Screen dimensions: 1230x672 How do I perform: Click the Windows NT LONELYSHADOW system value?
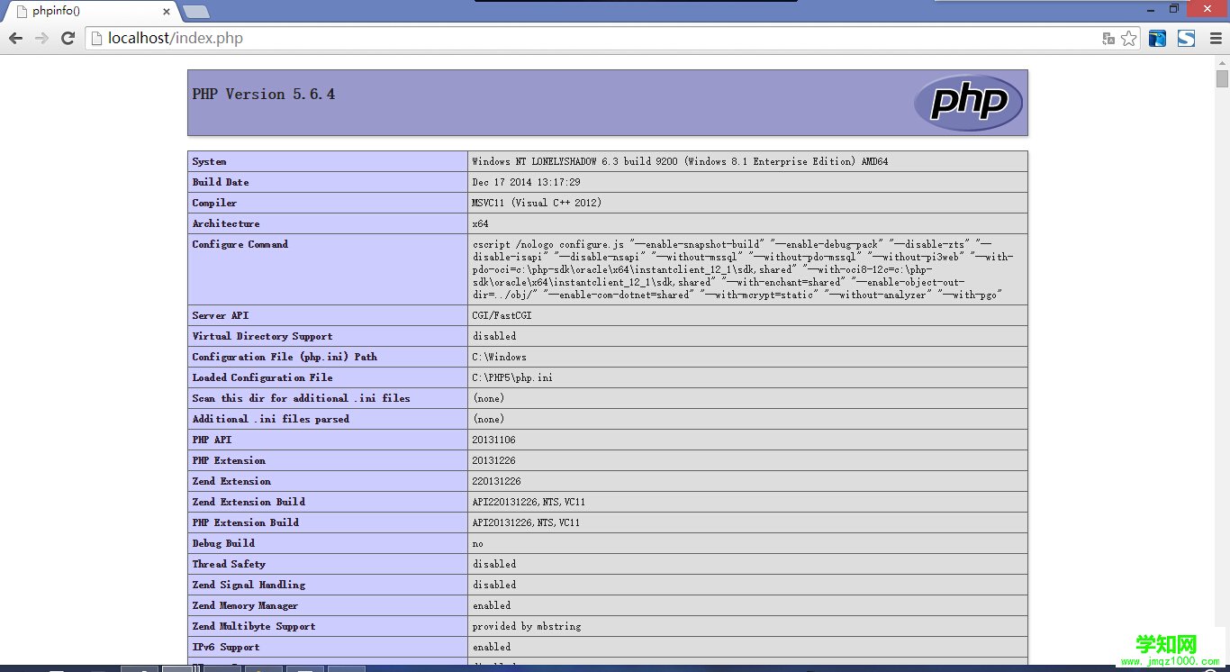[680, 161]
